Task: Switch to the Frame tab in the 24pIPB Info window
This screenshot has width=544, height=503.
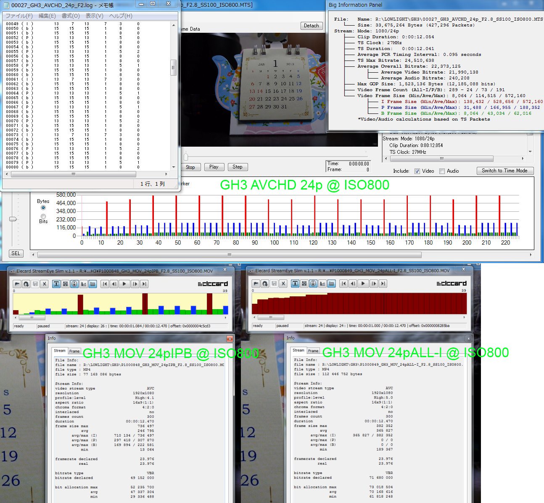Action: point(74,351)
